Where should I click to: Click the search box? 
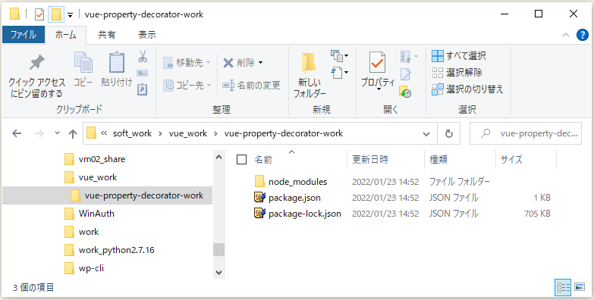coord(526,133)
